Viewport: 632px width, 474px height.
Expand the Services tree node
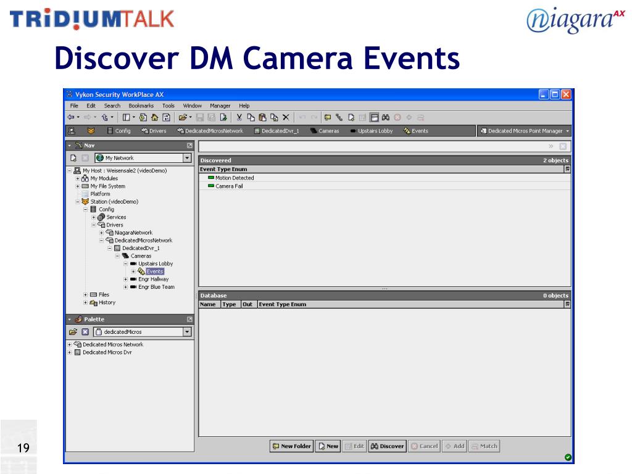(x=94, y=217)
